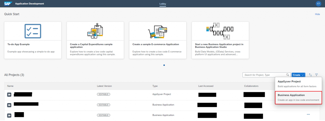Click the Type column header

tap(155, 86)
